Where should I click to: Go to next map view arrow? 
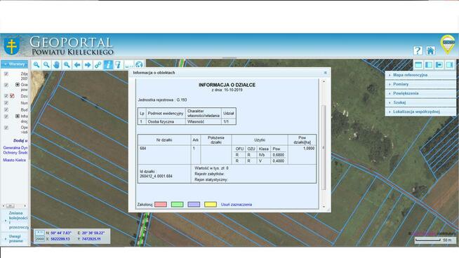[88, 64]
